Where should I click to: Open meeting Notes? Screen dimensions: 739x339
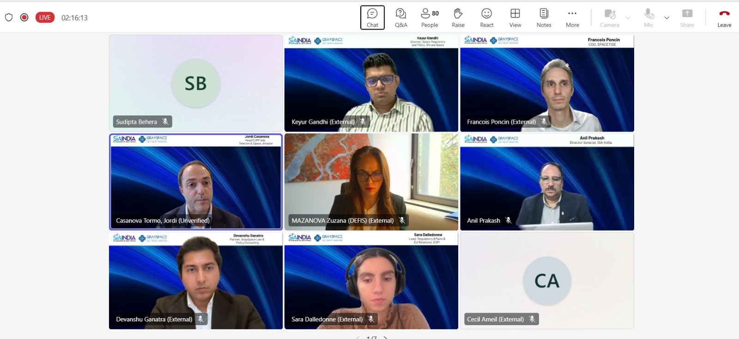coord(544,18)
